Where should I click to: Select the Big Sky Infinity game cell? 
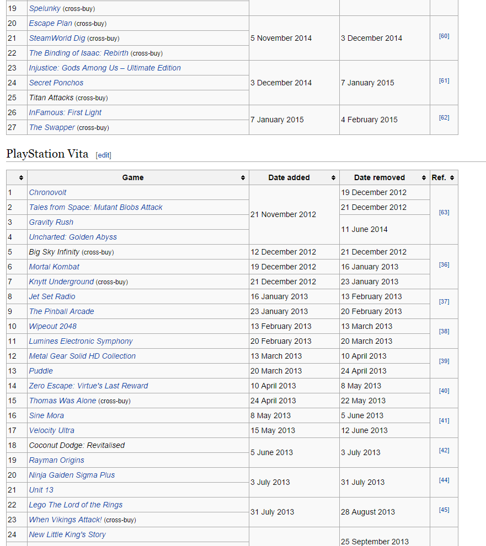point(138,252)
